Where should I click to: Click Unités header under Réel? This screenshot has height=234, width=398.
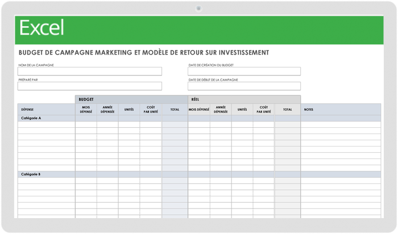click(x=242, y=110)
